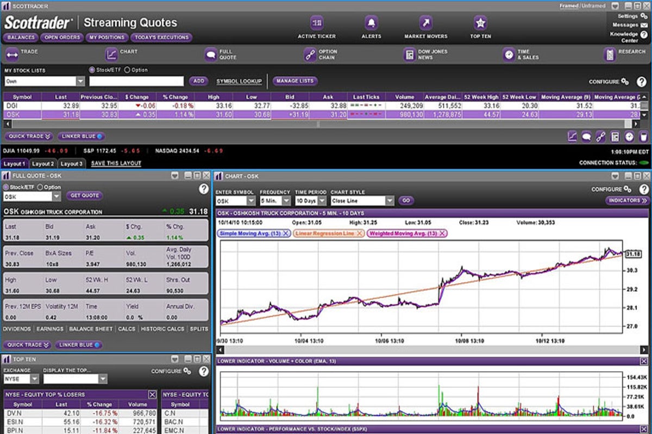Select Stock/ETF radio in Full Quote panel
Viewport: 652px width, 434px height.
(7, 187)
